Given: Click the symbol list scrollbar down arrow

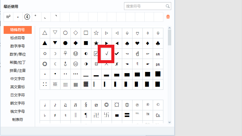Looking at the screenshot, I should pyautogui.click(x=169, y=122).
